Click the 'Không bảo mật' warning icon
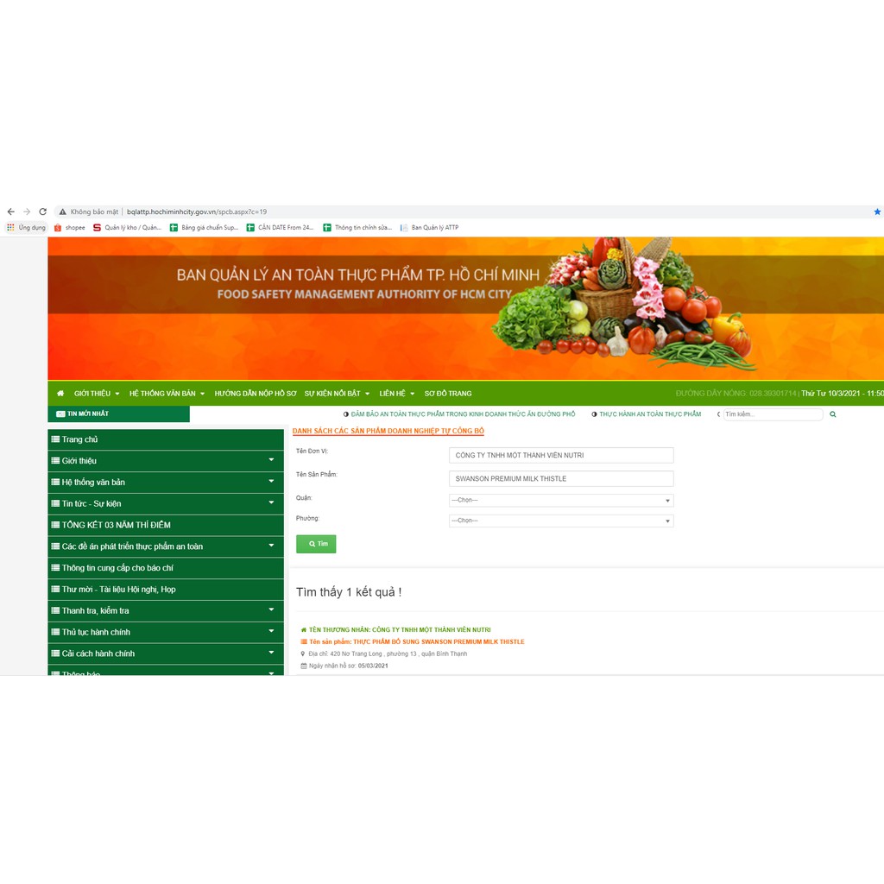The image size is (884, 884). coord(63,212)
